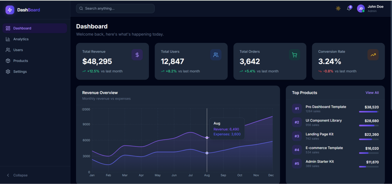Click the '1284 sales' text
The height and width of the screenshot is (184, 392).
313,111
